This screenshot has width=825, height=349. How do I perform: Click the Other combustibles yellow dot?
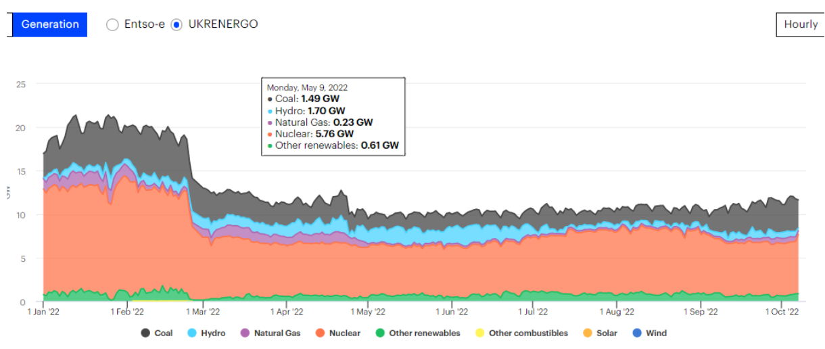(x=478, y=333)
